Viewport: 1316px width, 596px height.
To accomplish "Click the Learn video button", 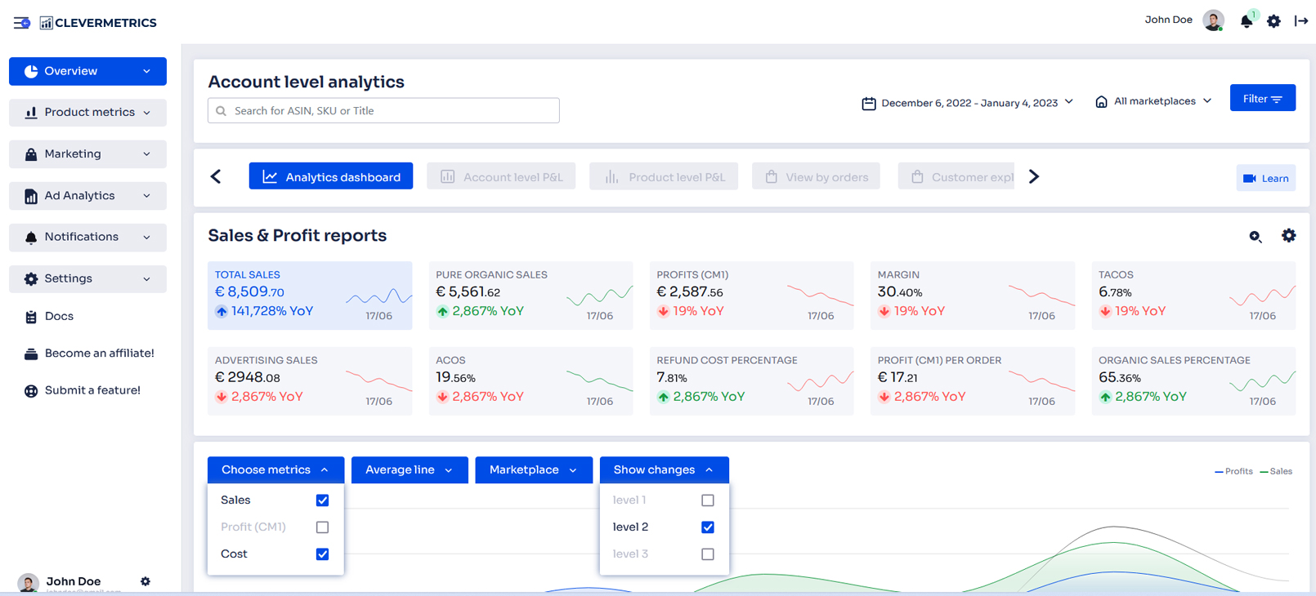I will [x=1265, y=178].
